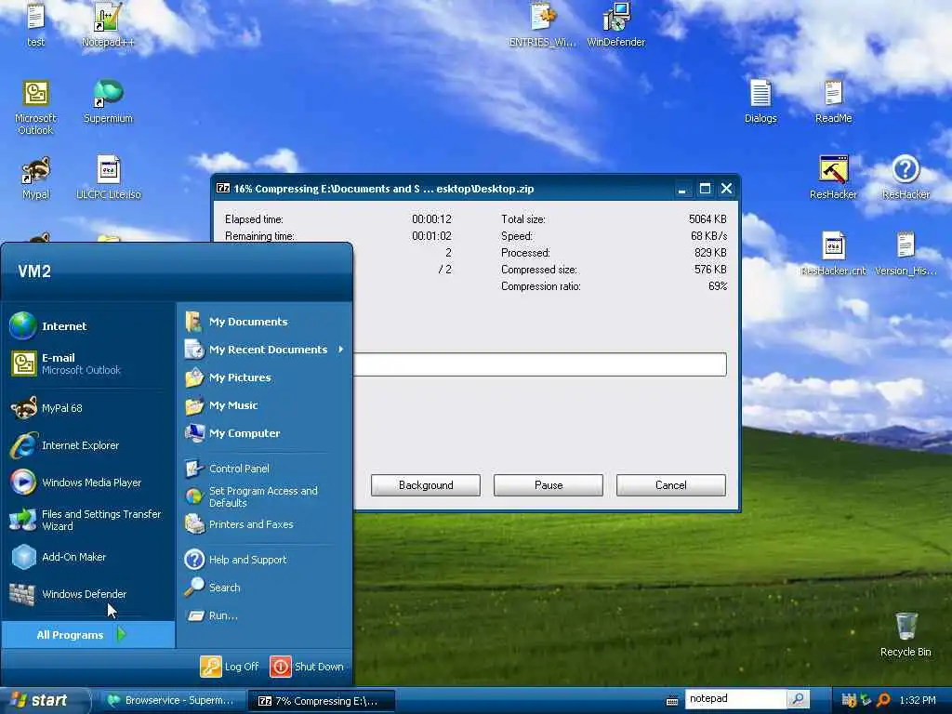Launch Internet Explorer from Start menu
The image size is (952, 714).
tap(88, 445)
